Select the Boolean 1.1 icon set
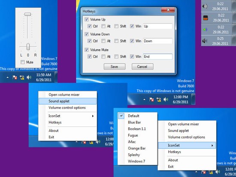Viewport: 236px width, 177px height. [x=137, y=129]
